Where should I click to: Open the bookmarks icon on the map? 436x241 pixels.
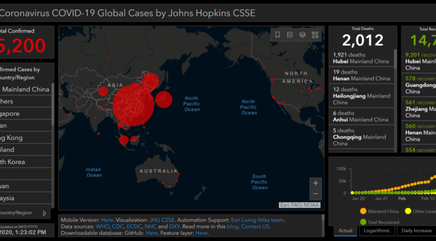click(x=278, y=35)
